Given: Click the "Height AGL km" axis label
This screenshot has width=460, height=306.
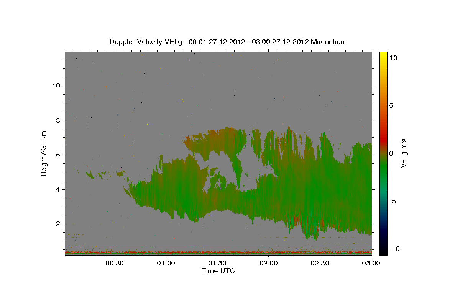Looking at the screenshot, I should point(44,153).
